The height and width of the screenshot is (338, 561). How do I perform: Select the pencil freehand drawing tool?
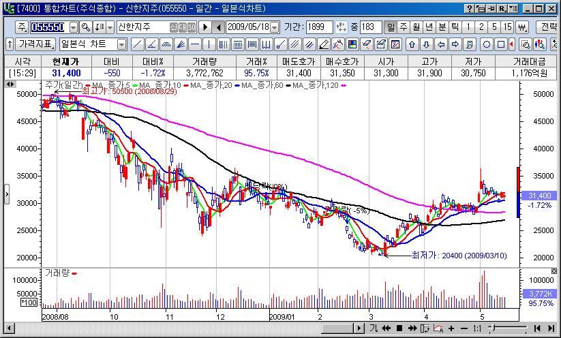click(323, 45)
